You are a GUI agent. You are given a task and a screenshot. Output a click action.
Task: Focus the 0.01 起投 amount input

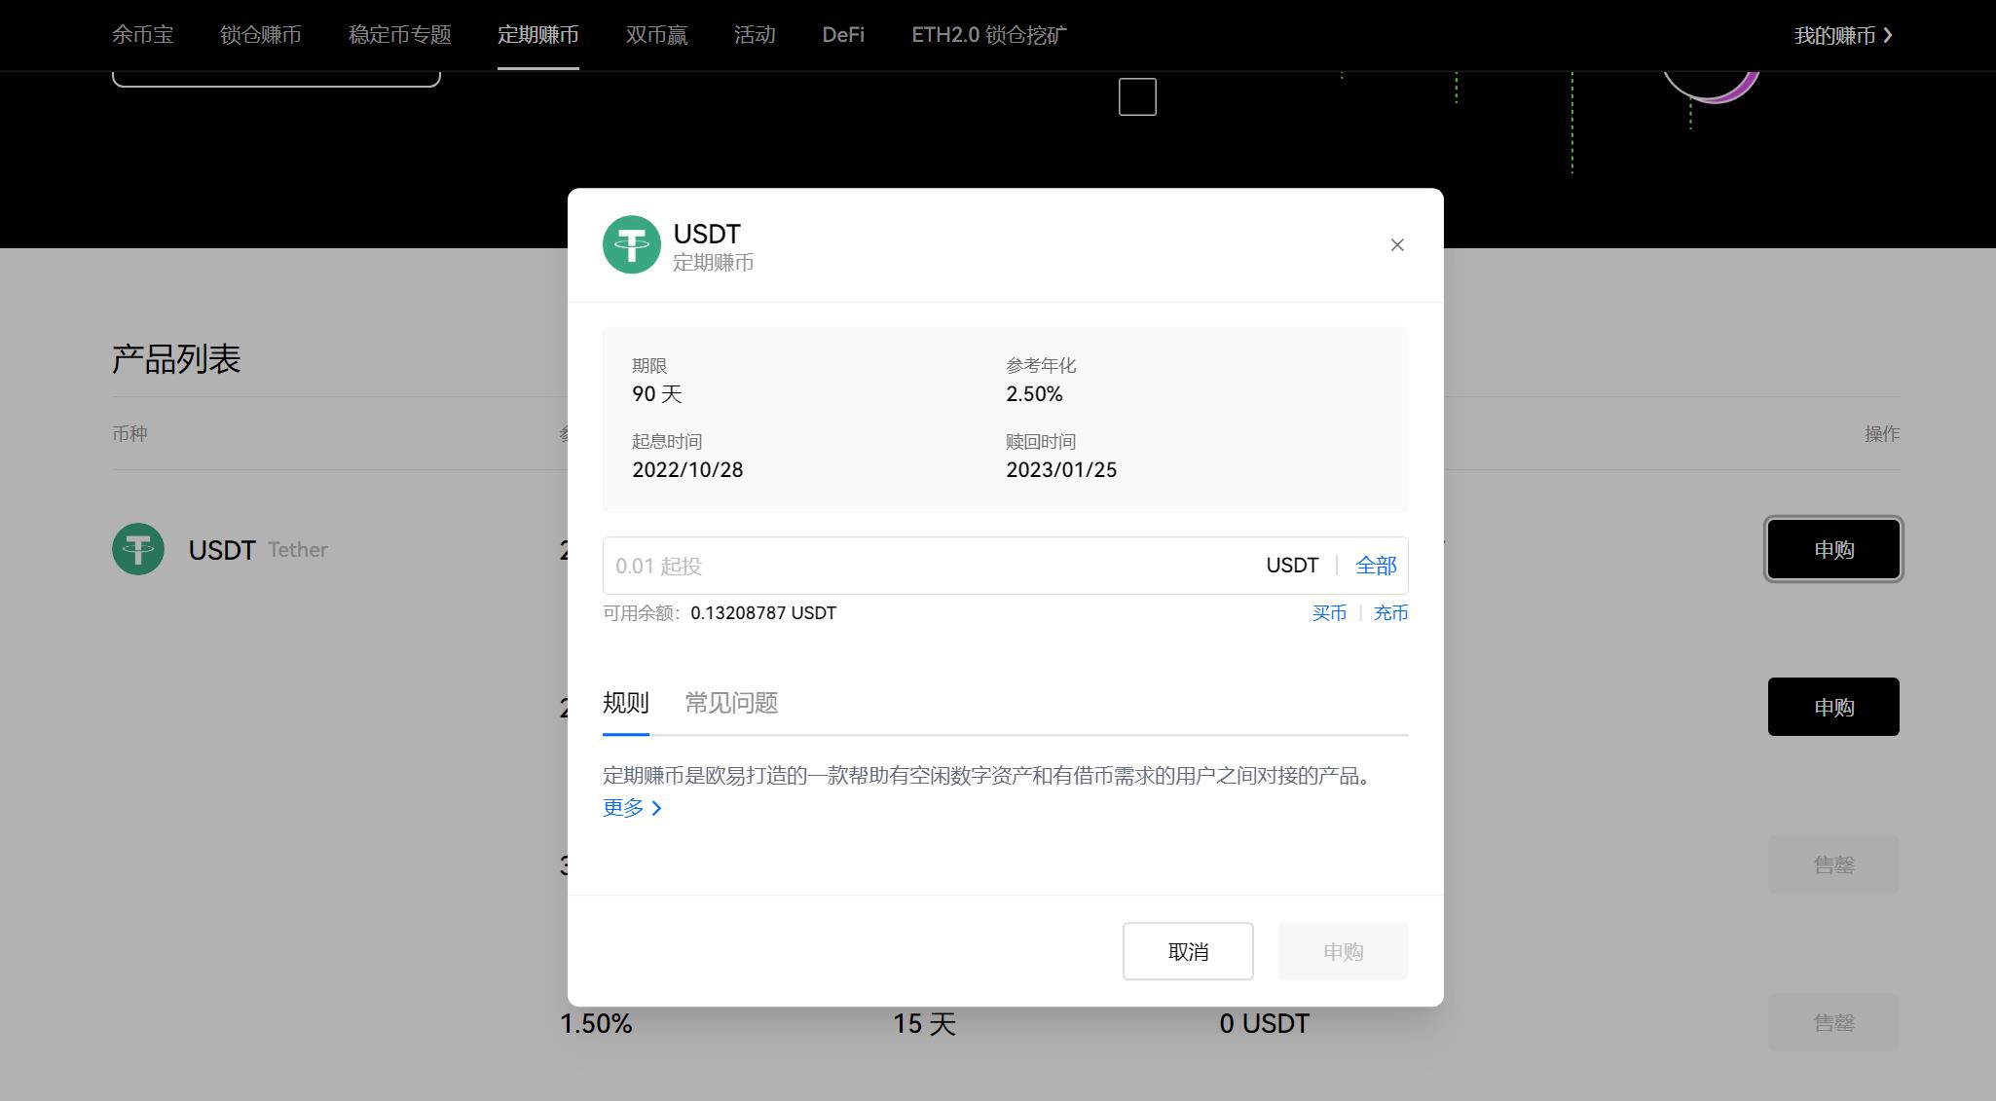coord(925,566)
